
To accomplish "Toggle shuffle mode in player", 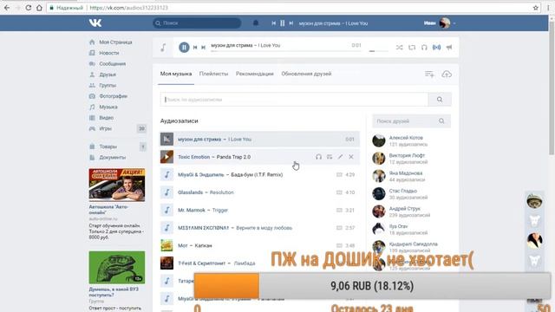I will (399, 47).
